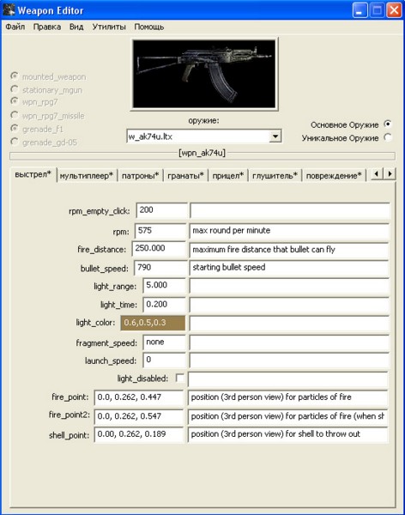The image size is (405, 515).
Task: Click the empty light_time description field
Action: click(289, 305)
